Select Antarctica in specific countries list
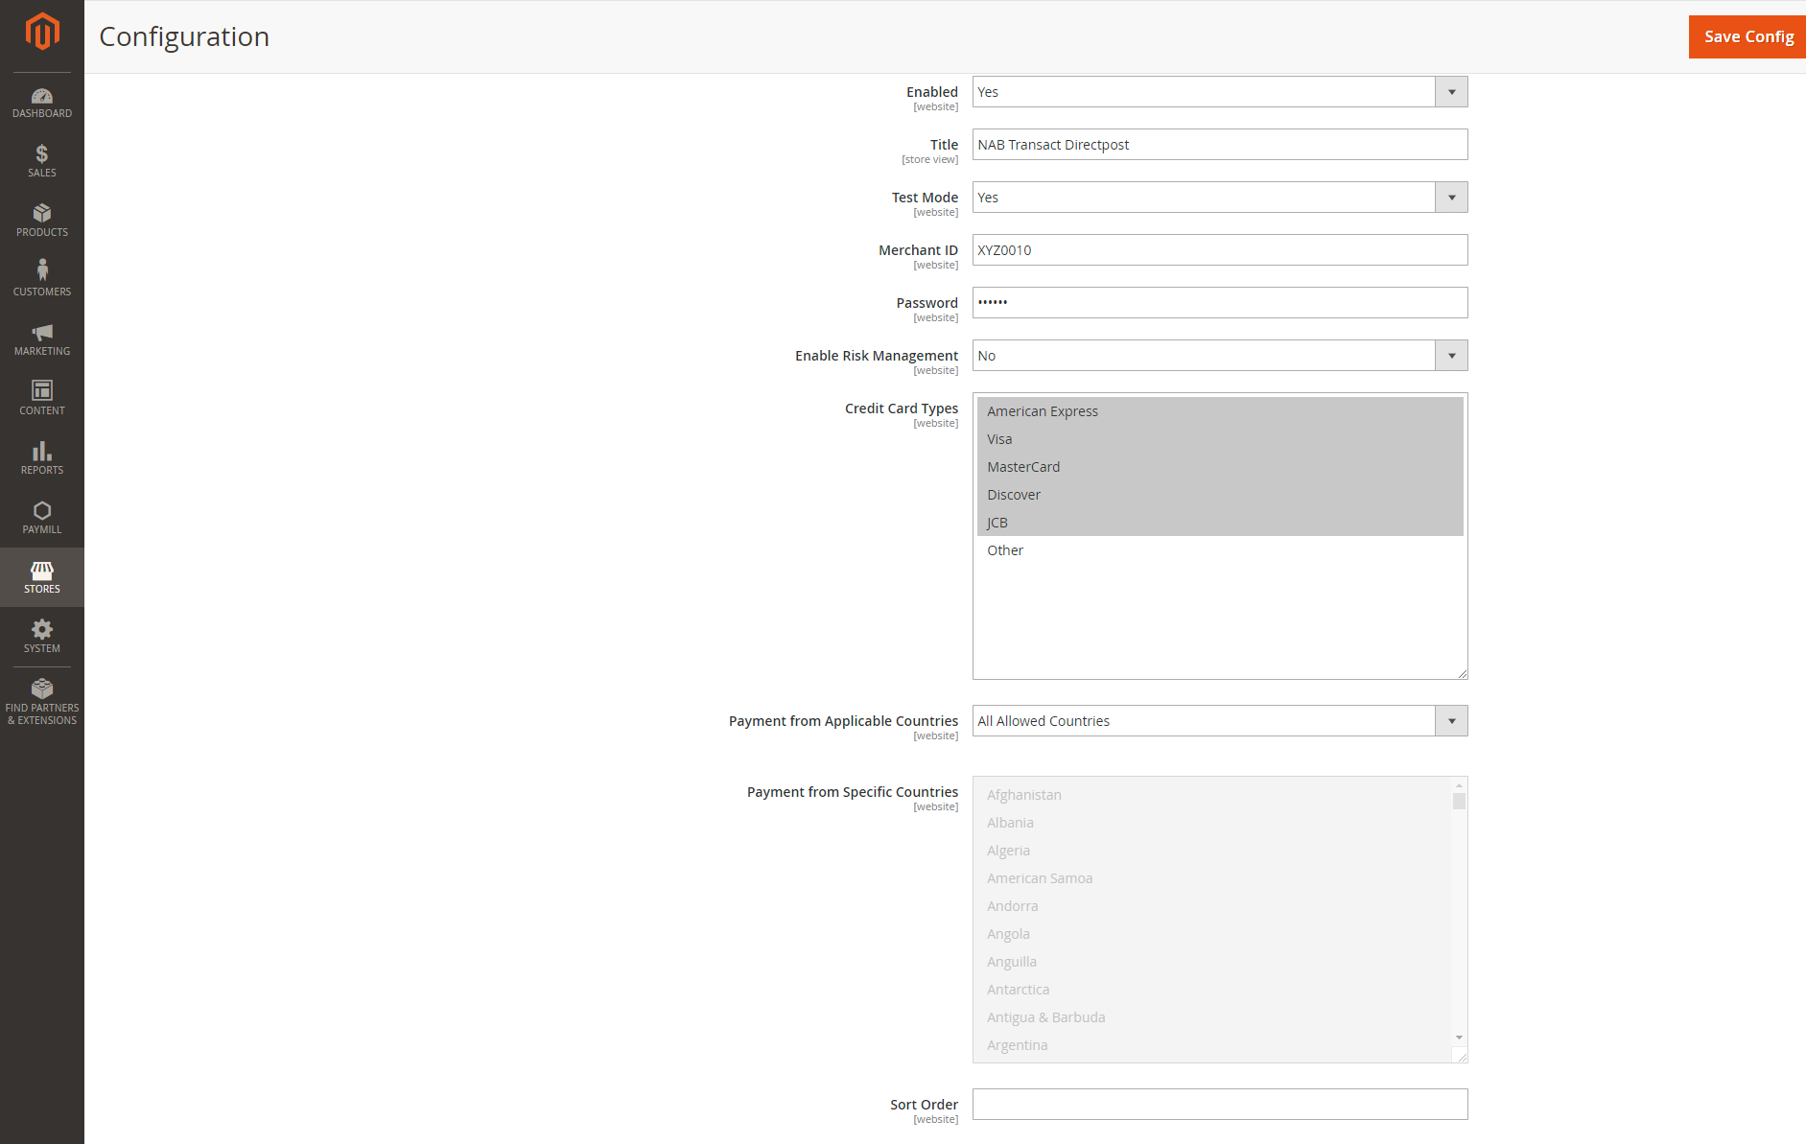The width and height of the screenshot is (1806, 1144). coord(1213,990)
